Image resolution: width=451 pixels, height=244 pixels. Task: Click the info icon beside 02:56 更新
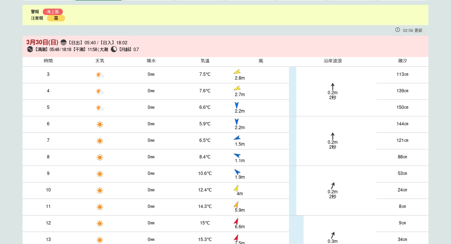398,30
